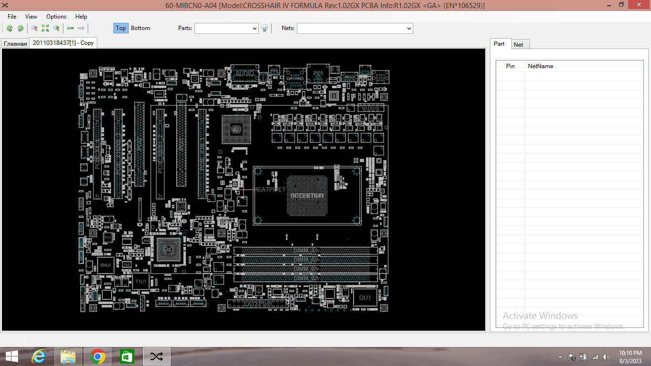The height and width of the screenshot is (366, 651).
Task: Click the rotate left (counterclockwise) icon
Action: click(x=10, y=28)
